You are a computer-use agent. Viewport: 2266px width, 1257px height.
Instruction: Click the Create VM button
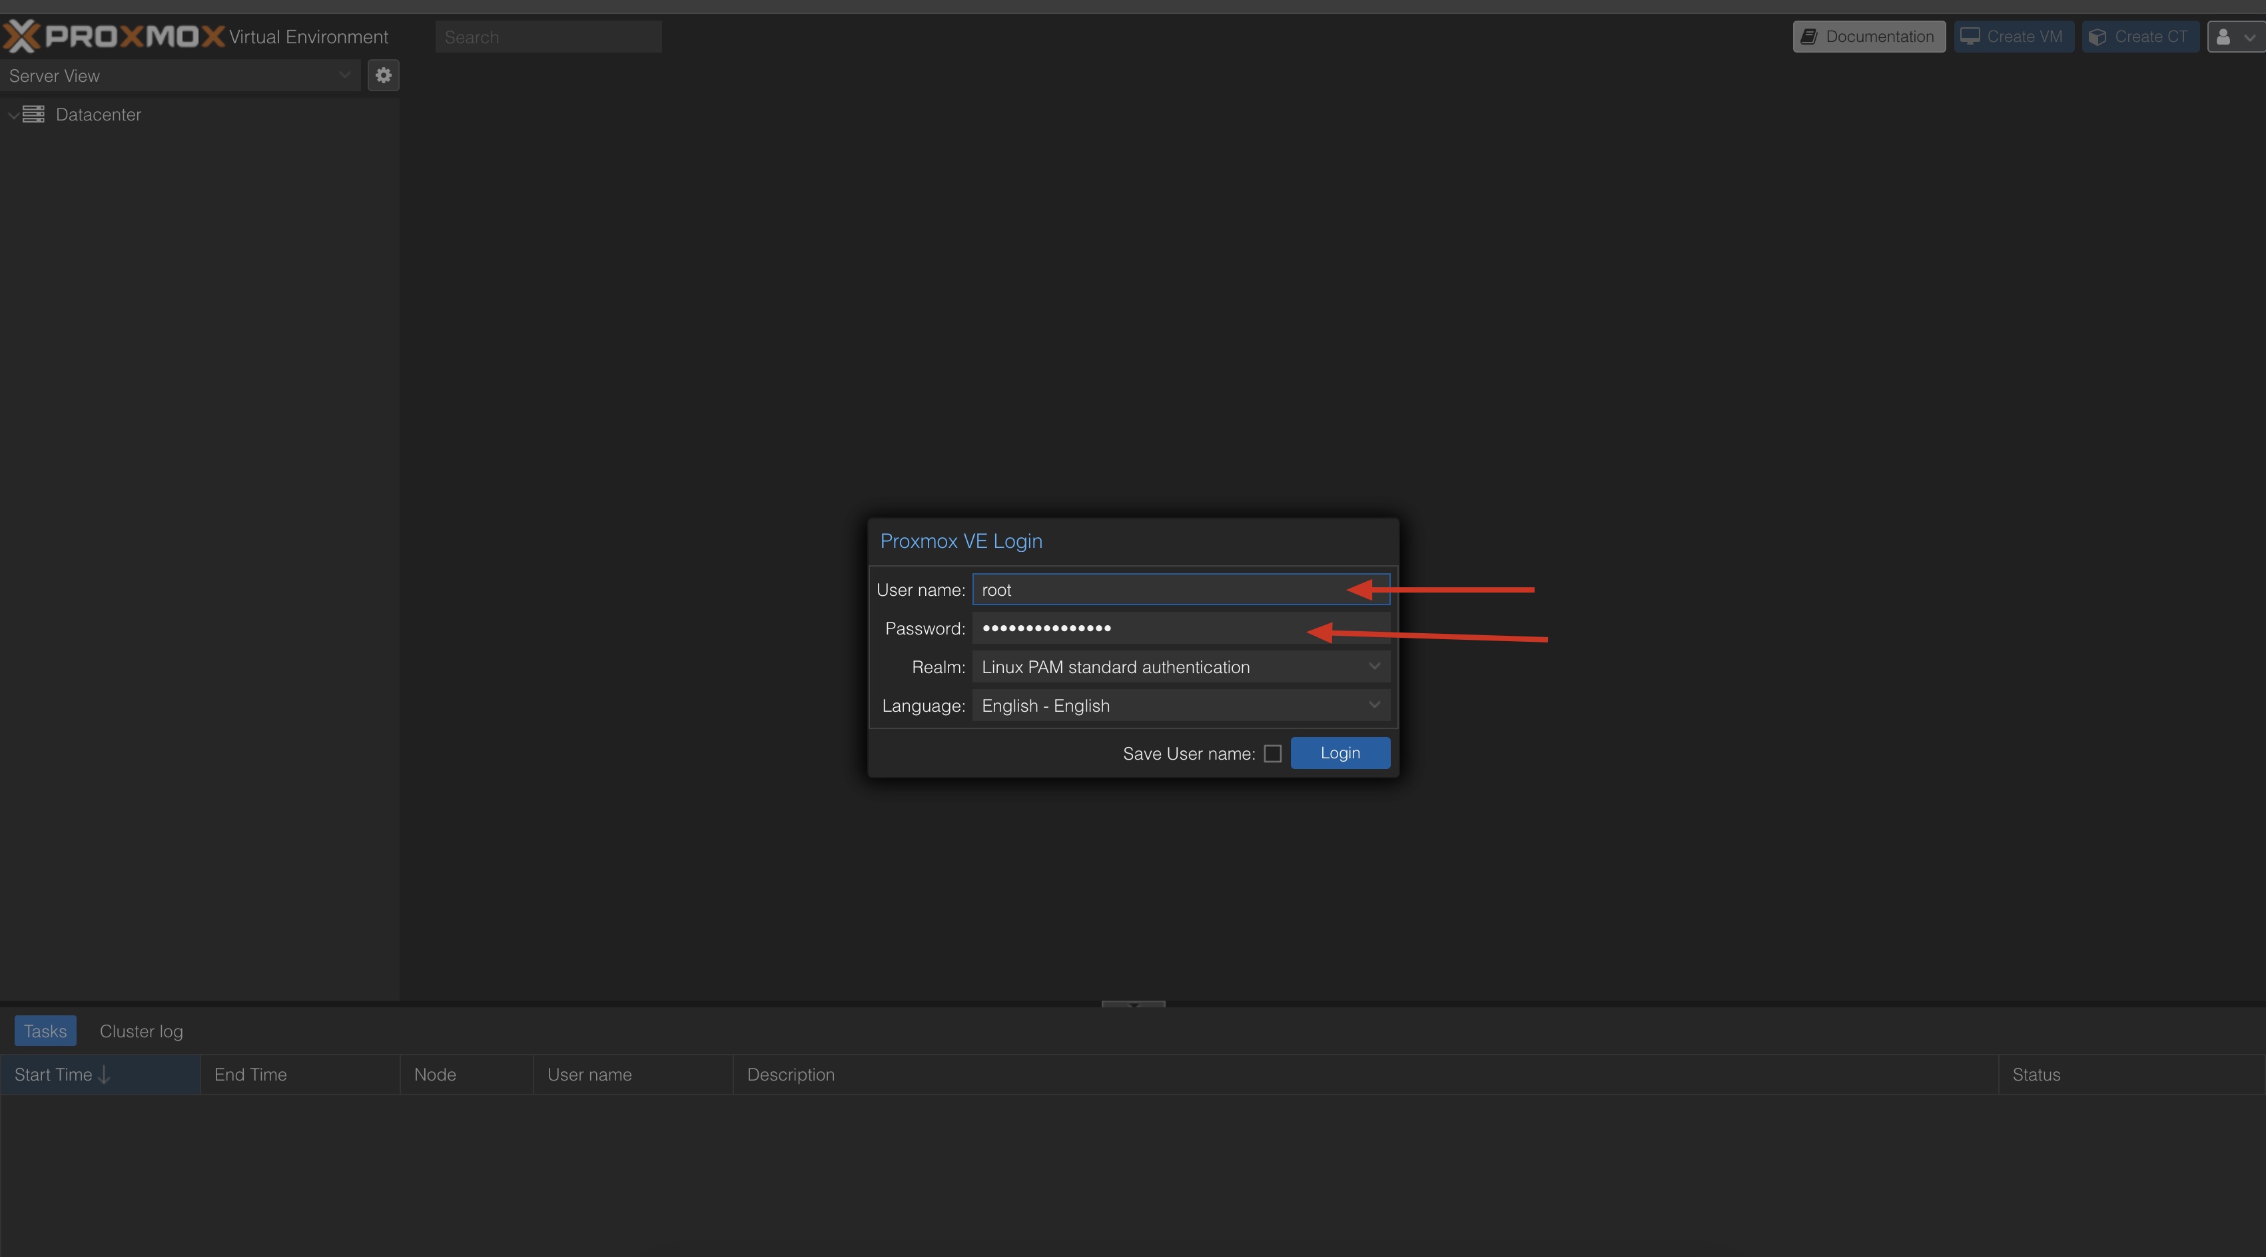click(2014, 37)
